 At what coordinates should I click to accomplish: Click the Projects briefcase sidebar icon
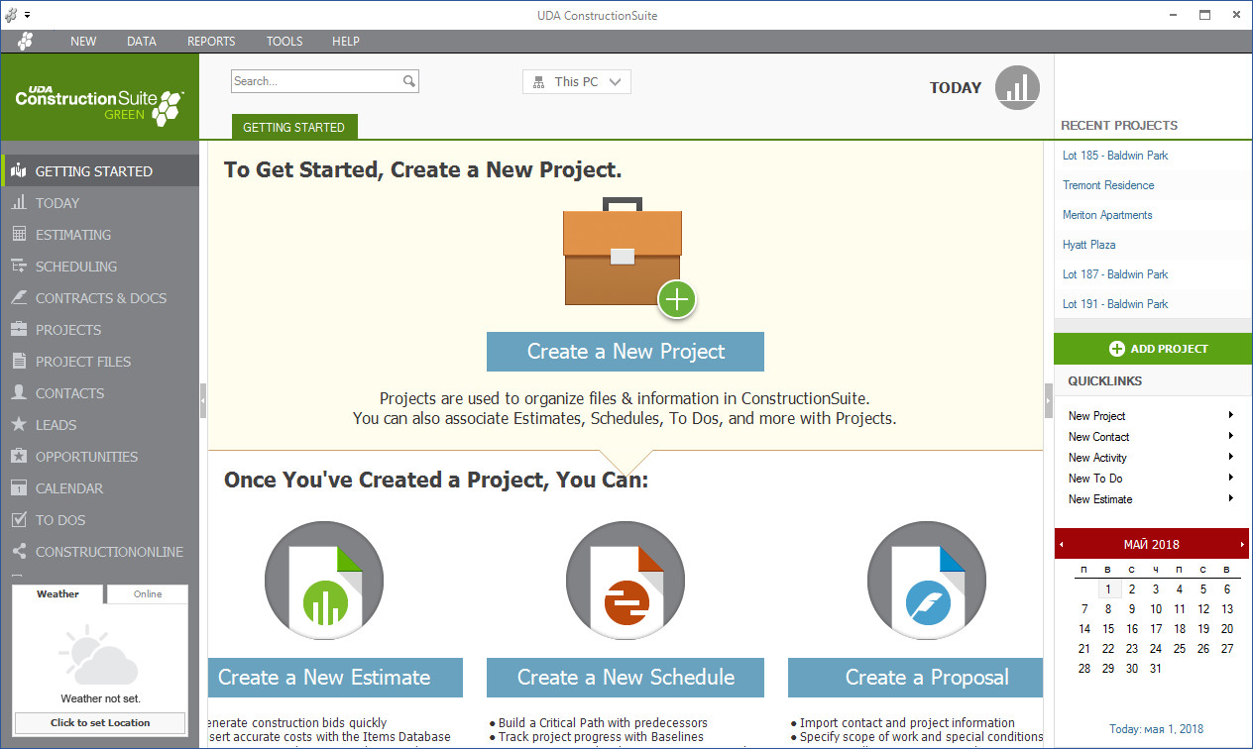18,330
